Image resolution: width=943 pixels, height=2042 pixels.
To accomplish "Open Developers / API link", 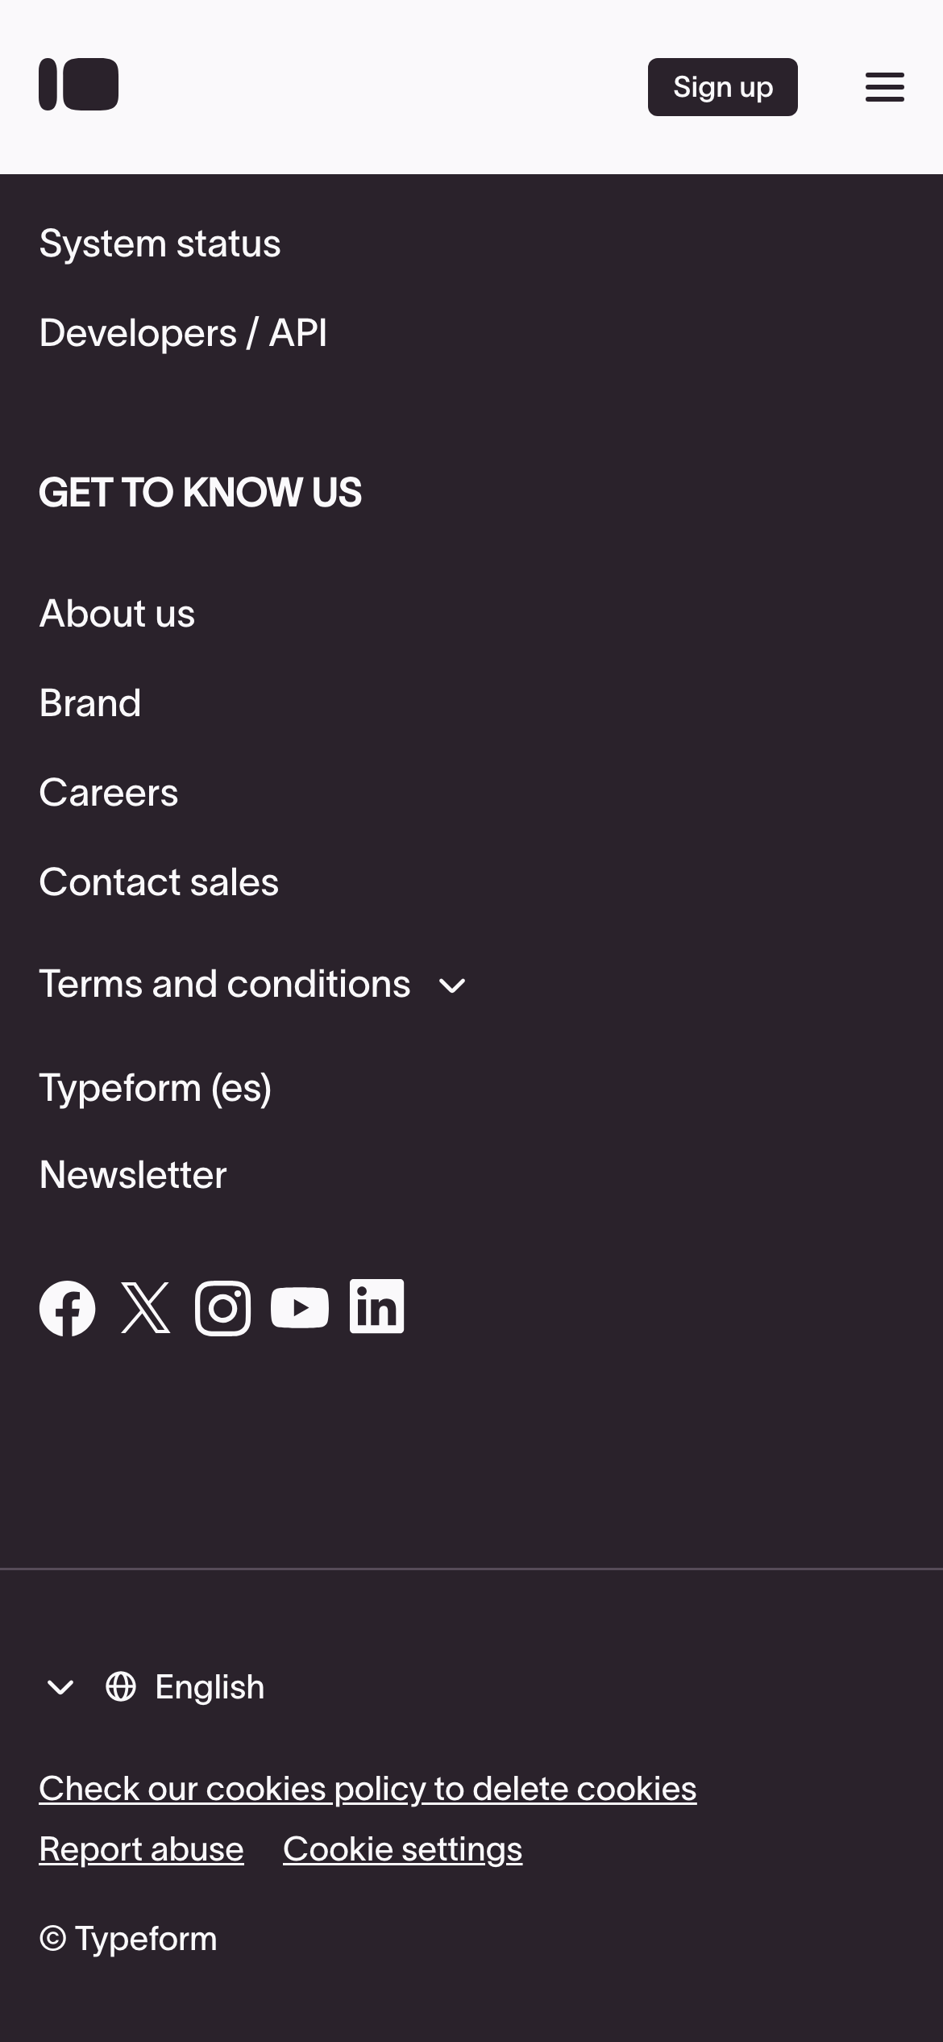I will (183, 333).
